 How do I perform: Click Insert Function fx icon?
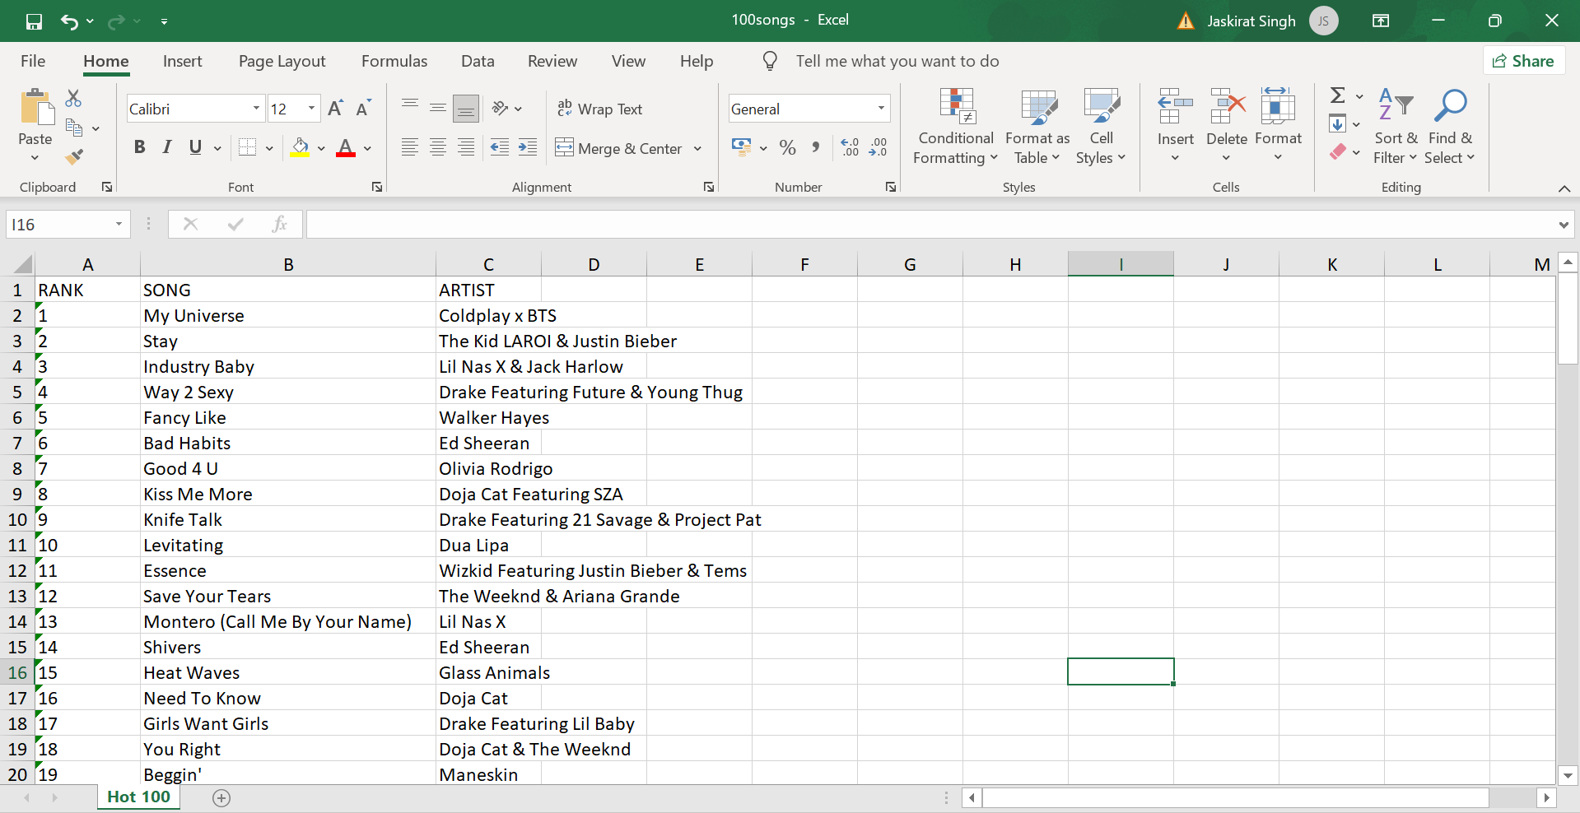(280, 224)
